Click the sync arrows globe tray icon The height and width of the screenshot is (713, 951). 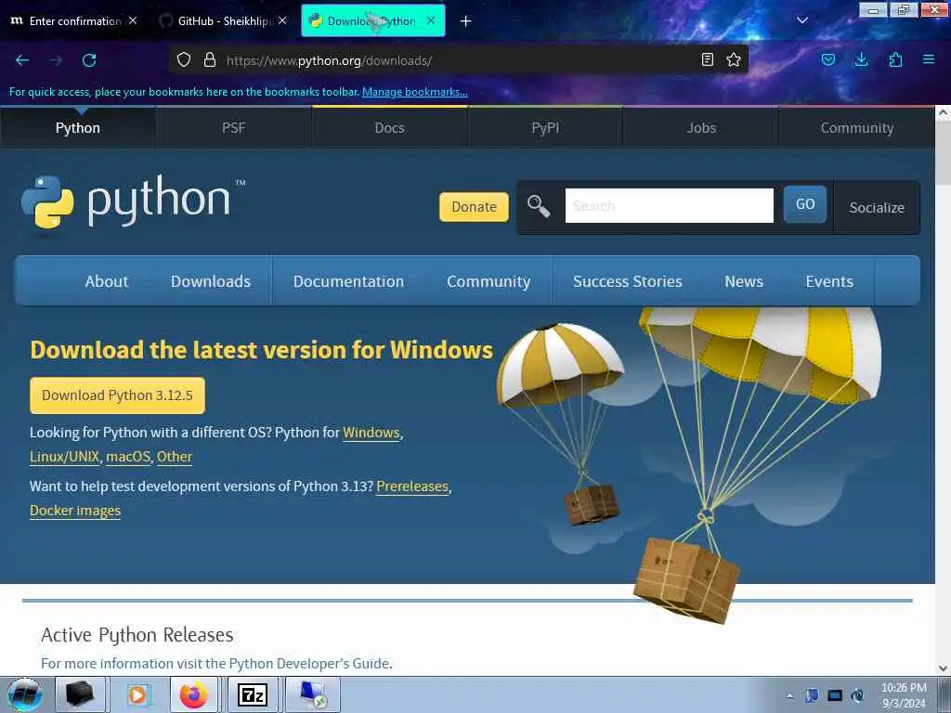tap(857, 695)
